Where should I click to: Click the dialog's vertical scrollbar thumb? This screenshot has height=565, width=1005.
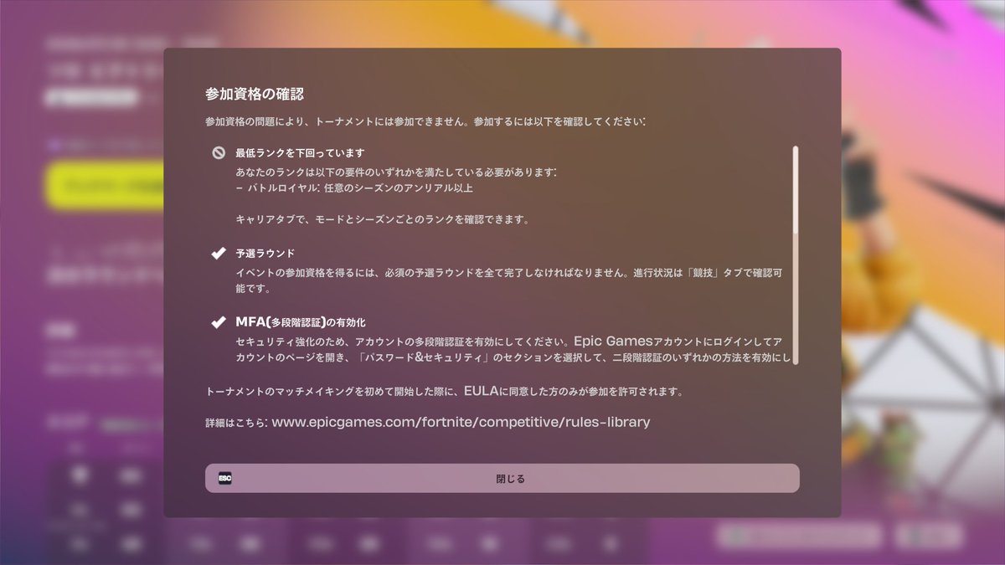795,191
